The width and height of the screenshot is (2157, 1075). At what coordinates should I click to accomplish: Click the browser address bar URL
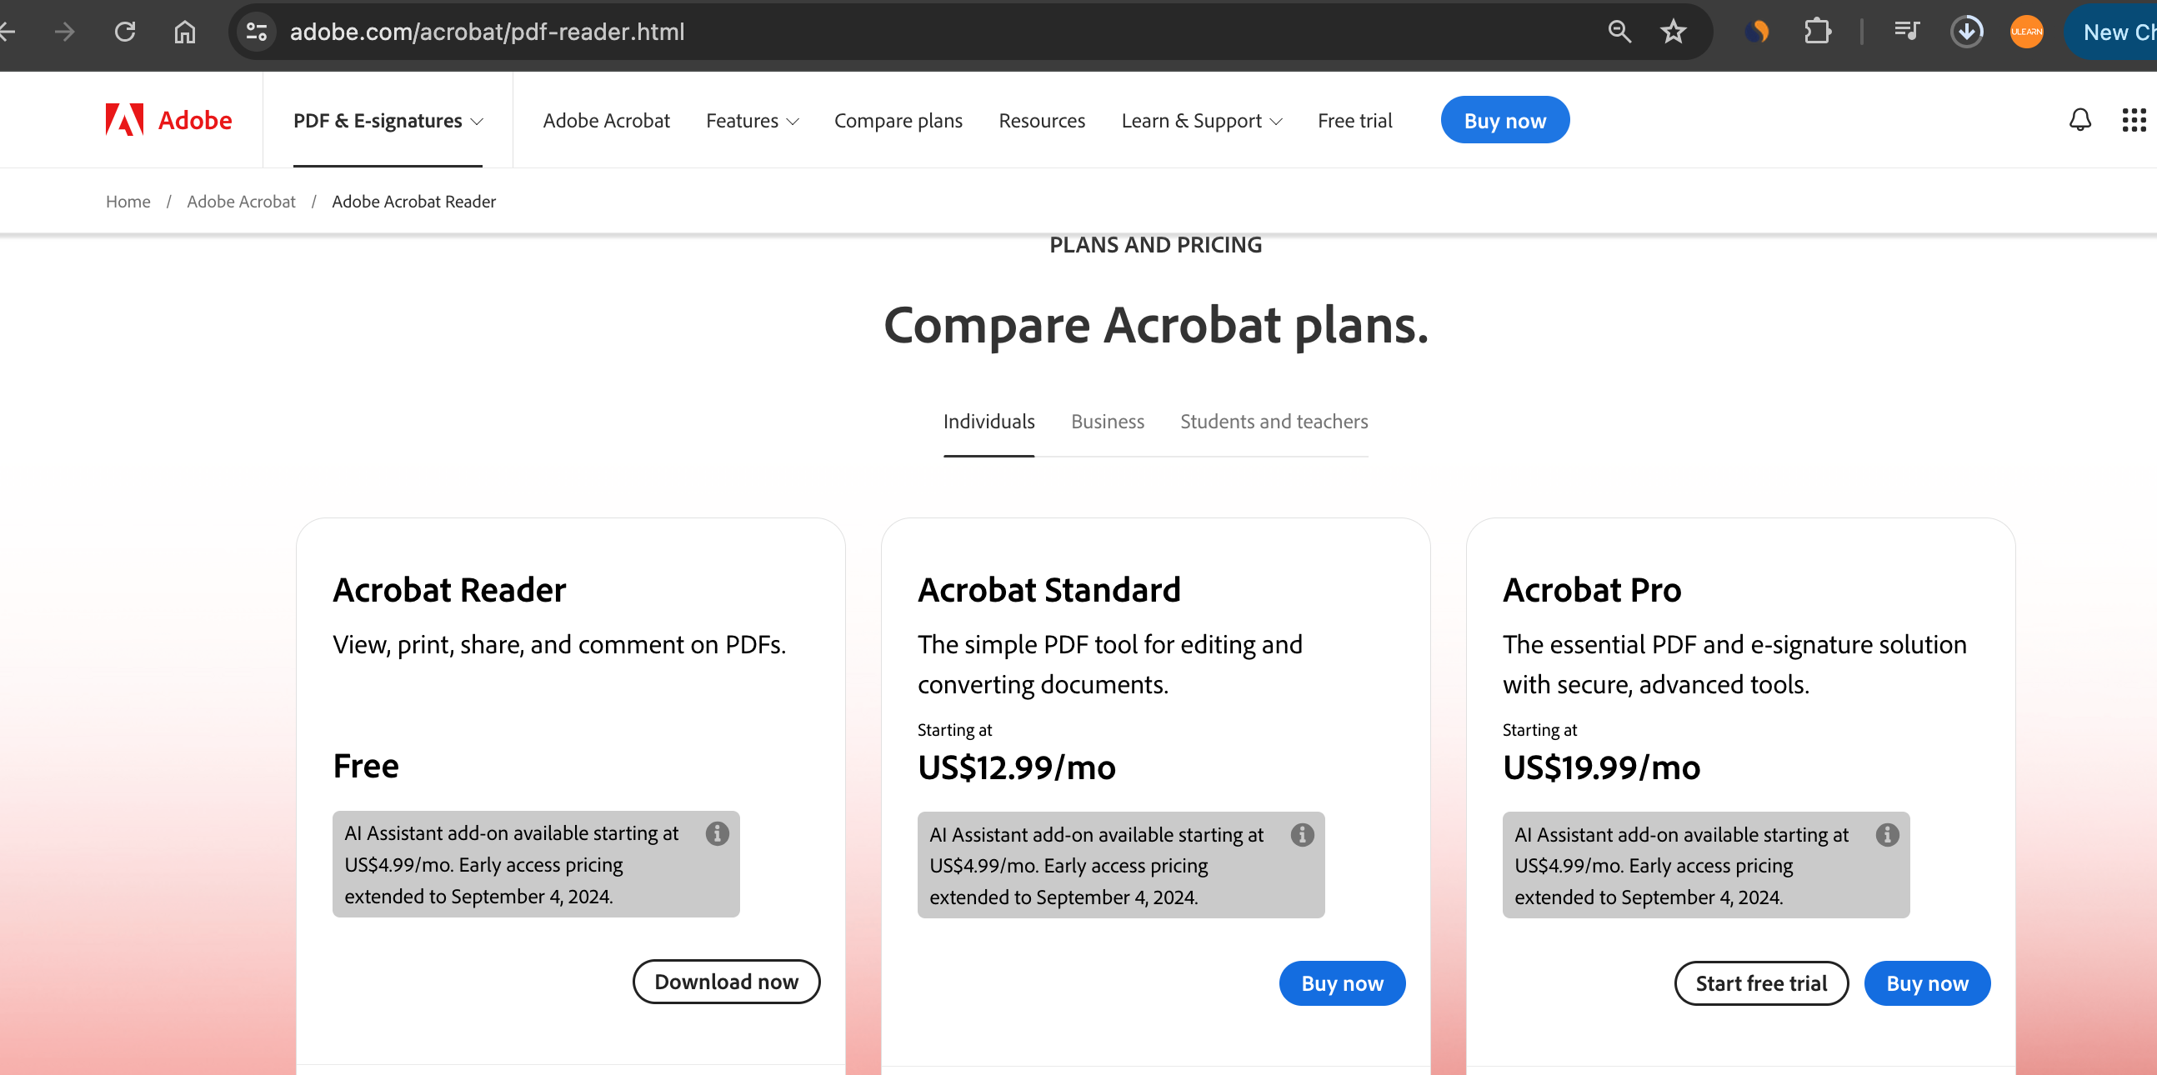click(487, 32)
